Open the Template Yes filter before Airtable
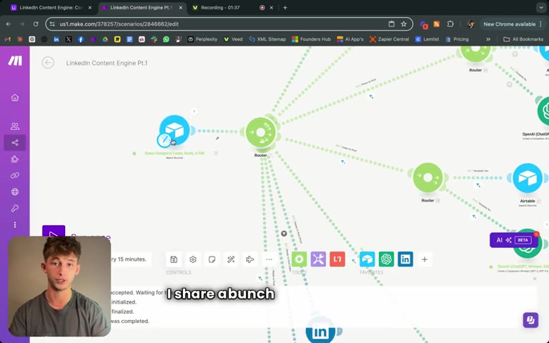Screen dimensions: 549x343 click(478, 184)
